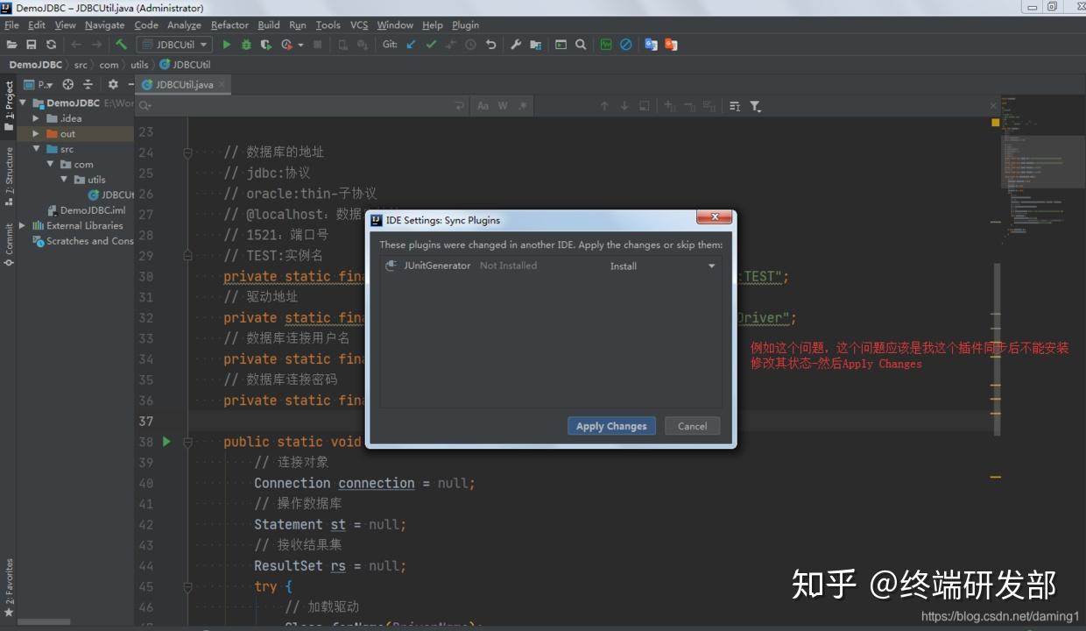The image size is (1086, 631).
Task: Click the 1: Project tool window tab
Action: click(x=9, y=105)
